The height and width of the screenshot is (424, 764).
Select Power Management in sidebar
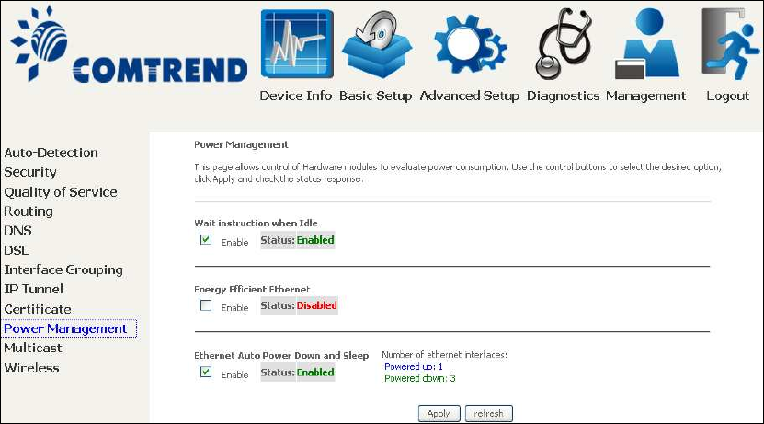coord(65,328)
